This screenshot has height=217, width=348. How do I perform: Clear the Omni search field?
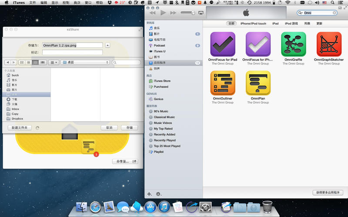click(334, 13)
